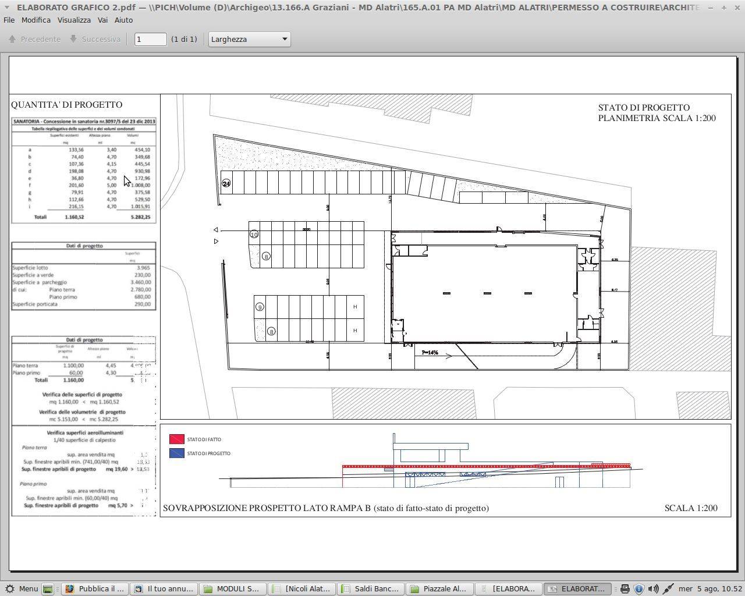The height and width of the screenshot is (596, 745).
Task: Open the Visualizza menu
Action: [x=74, y=20]
